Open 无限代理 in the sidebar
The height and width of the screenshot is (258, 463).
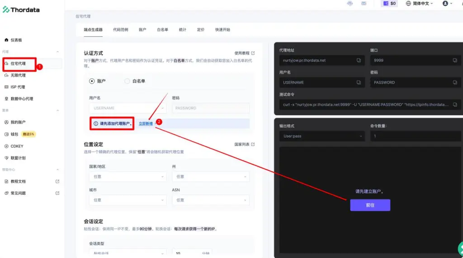[15, 75]
